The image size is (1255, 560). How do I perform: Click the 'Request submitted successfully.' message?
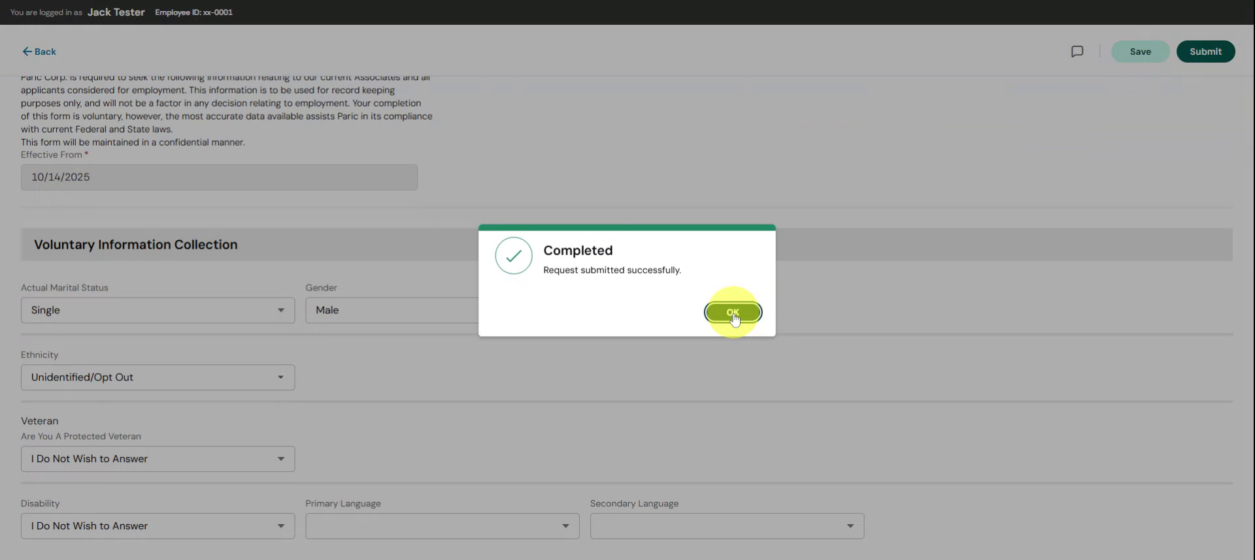[612, 270]
